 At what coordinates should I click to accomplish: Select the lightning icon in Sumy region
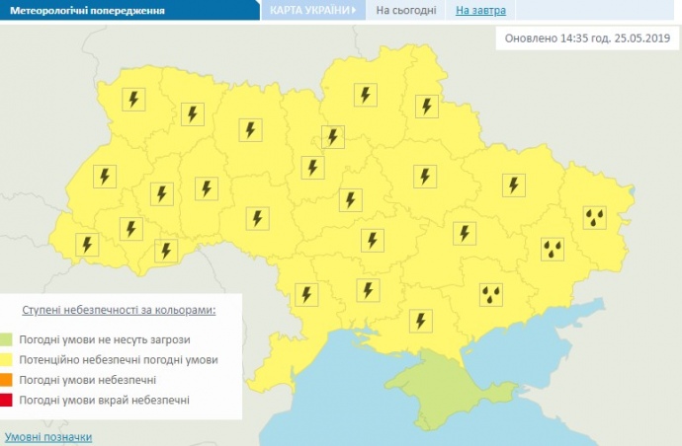point(427,107)
